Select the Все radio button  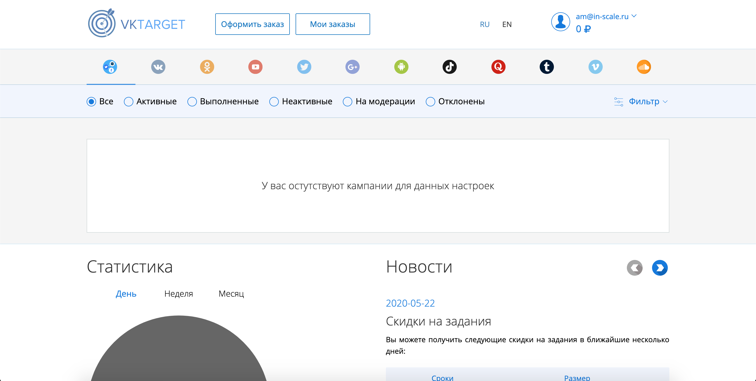pyautogui.click(x=91, y=102)
